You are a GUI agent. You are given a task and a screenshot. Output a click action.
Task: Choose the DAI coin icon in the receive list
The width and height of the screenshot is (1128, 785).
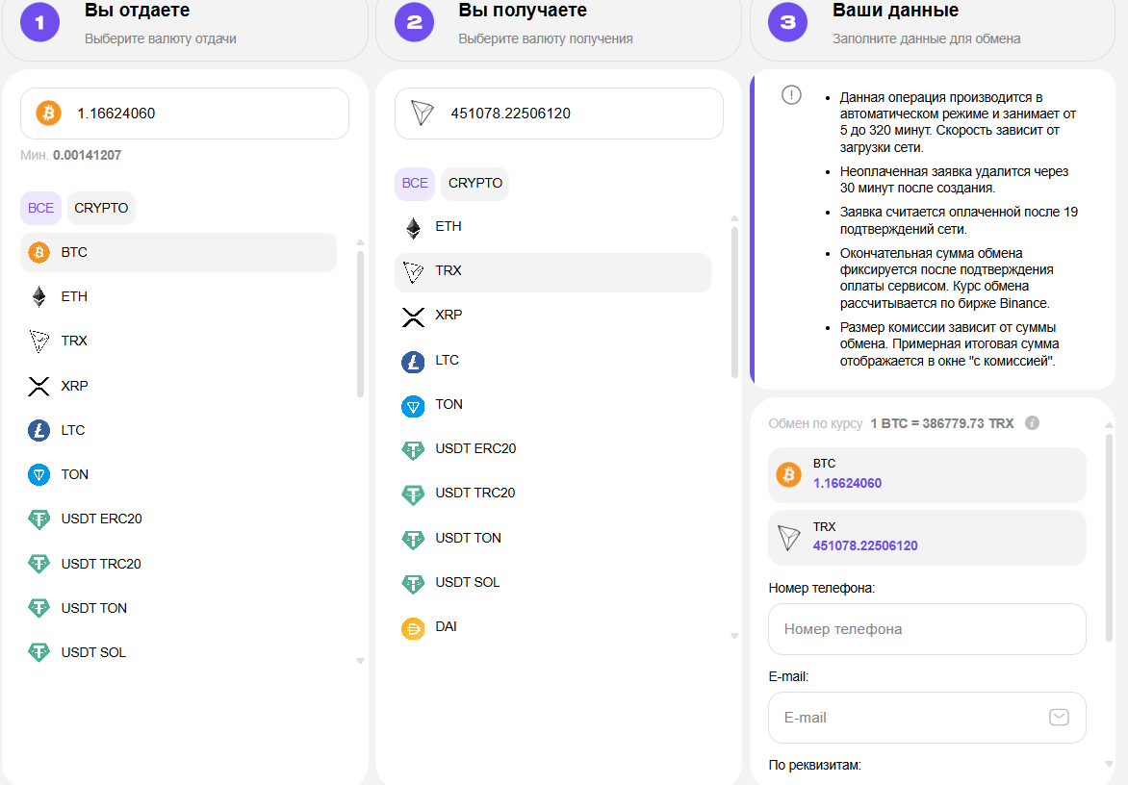click(x=413, y=627)
